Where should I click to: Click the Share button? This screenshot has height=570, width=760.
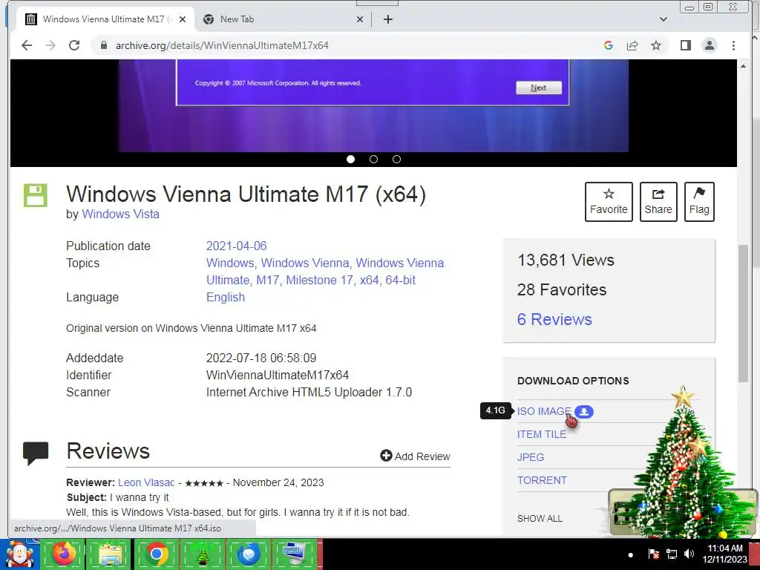(658, 202)
